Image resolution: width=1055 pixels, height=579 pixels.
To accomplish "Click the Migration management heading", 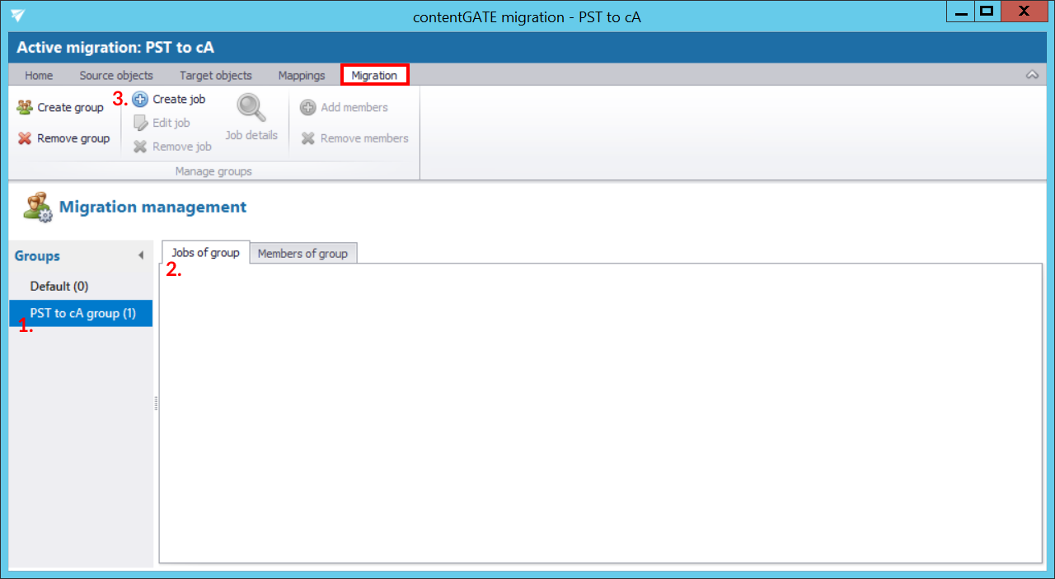I will click(x=152, y=207).
